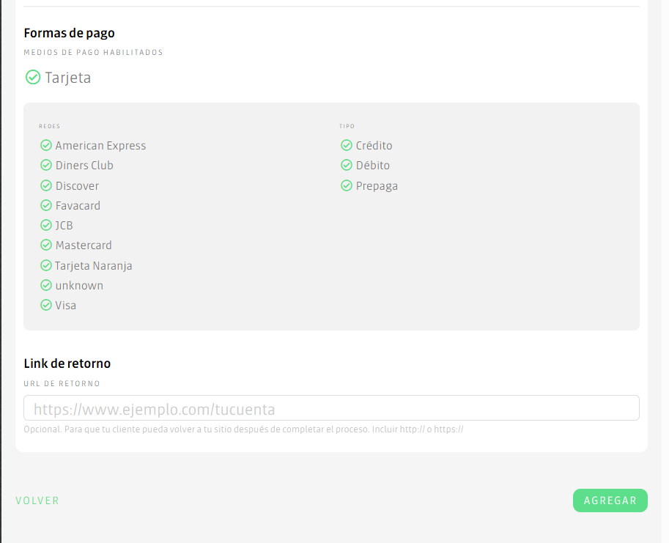This screenshot has width=669, height=543.
Task: Click the return URL input field
Action: point(331,408)
